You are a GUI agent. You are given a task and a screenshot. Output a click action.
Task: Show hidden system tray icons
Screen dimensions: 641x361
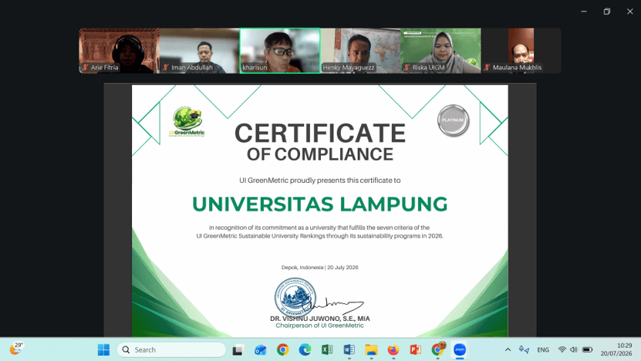point(508,349)
